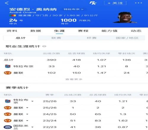Expand 特拉布宗 25/26 season row arrow
The height and width of the screenshot is (130, 148).
tap(32, 101)
